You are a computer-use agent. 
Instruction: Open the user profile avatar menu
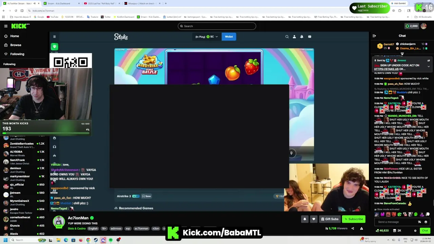click(x=423, y=26)
